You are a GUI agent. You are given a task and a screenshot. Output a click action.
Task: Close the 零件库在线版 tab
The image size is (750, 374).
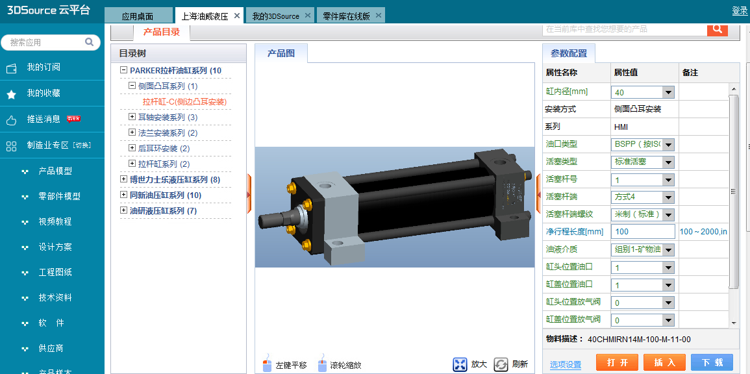379,16
